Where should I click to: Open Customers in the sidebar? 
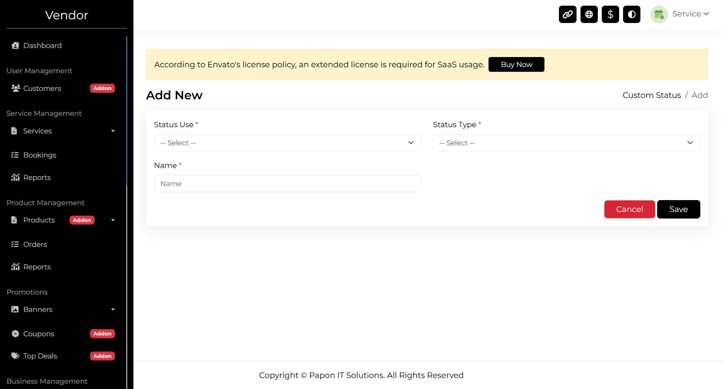point(42,88)
